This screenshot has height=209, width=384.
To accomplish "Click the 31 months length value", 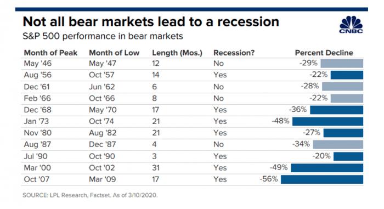I will tap(156, 168).
